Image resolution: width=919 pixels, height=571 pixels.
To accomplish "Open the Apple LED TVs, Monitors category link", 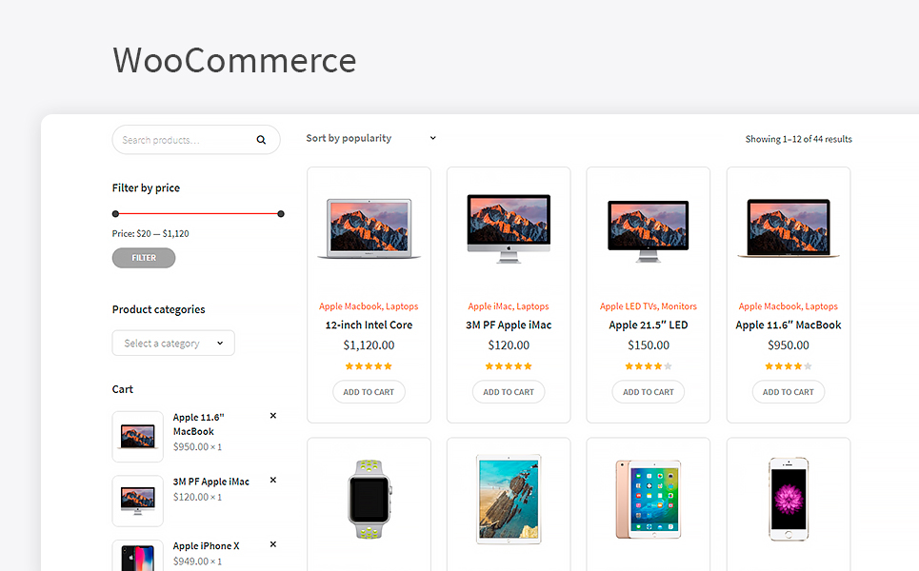I will [649, 306].
